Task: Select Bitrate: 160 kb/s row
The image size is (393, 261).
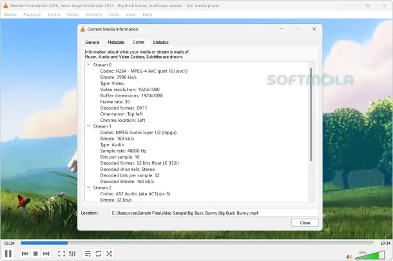Action: tap(117, 139)
